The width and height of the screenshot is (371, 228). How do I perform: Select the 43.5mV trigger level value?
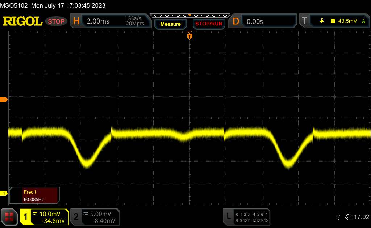coord(347,21)
